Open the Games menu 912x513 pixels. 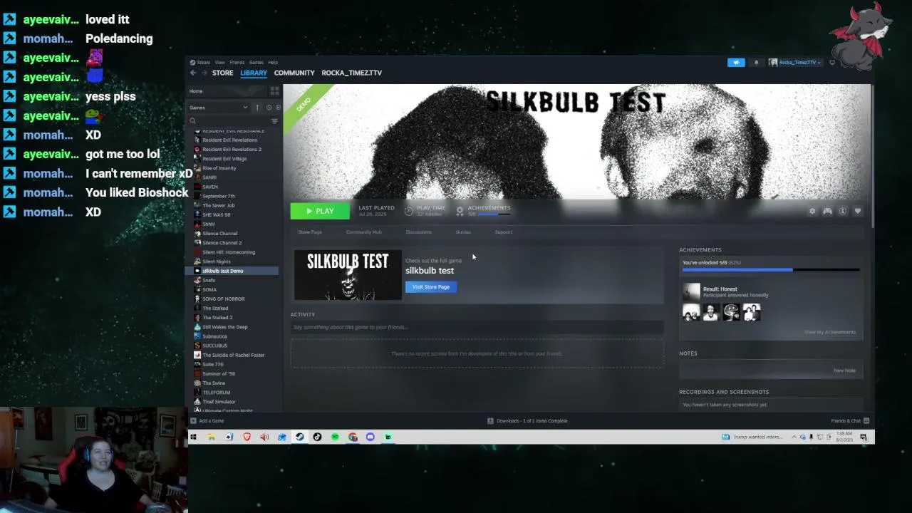(256, 62)
